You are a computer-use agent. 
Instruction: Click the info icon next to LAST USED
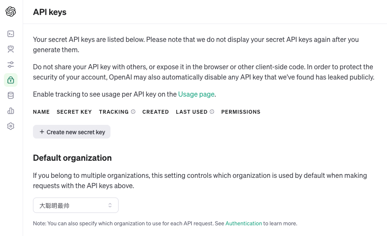(x=212, y=112)
